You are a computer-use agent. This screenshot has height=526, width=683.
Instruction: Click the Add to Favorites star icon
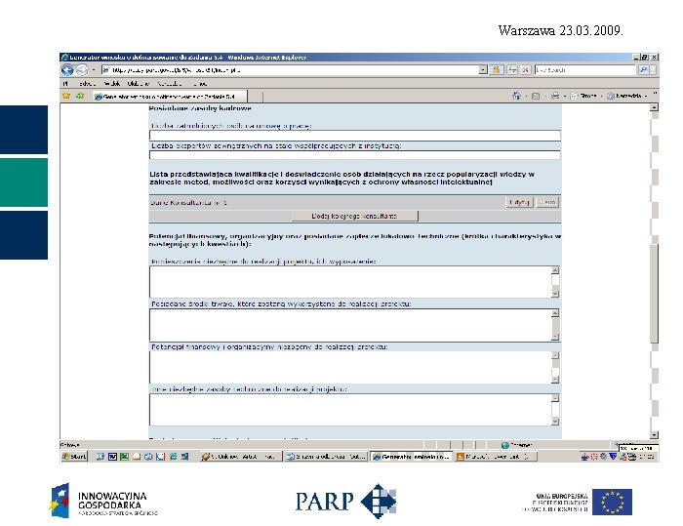(x=80, y=96)
